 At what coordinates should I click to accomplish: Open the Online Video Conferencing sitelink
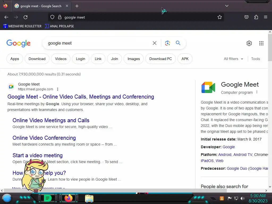coord(44,138)
